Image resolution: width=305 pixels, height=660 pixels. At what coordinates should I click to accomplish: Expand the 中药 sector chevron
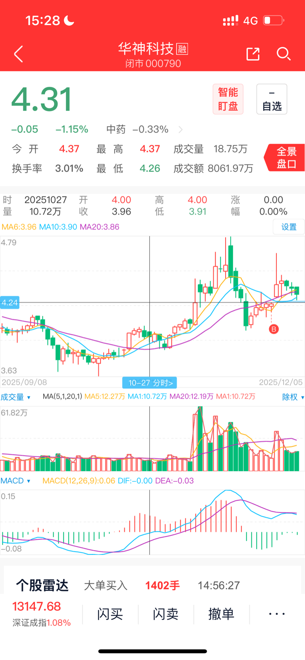181,130
